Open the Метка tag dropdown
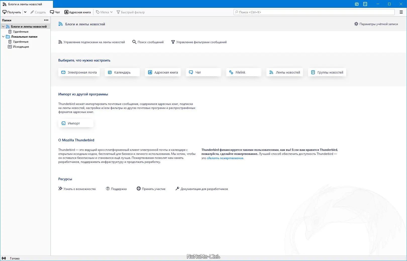Image resolution: width=407 pixels, height=261 pixels. tap(104, 12)
